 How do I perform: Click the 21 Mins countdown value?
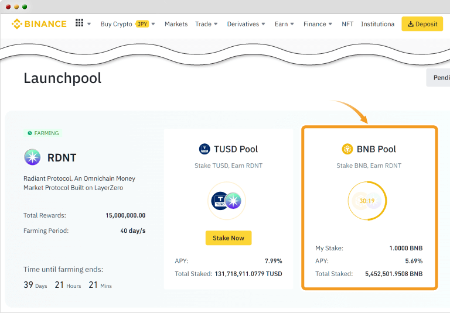(x=100, y=285)
